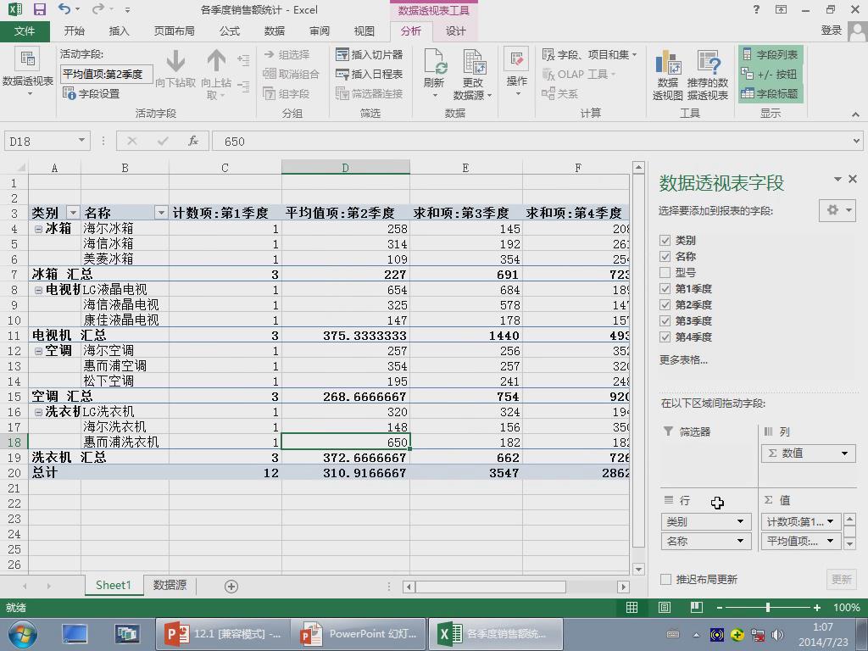Switch to the 公式 (Formulas) ribbon tab
This screenshot has width=868, height=651.
[229, 31]
